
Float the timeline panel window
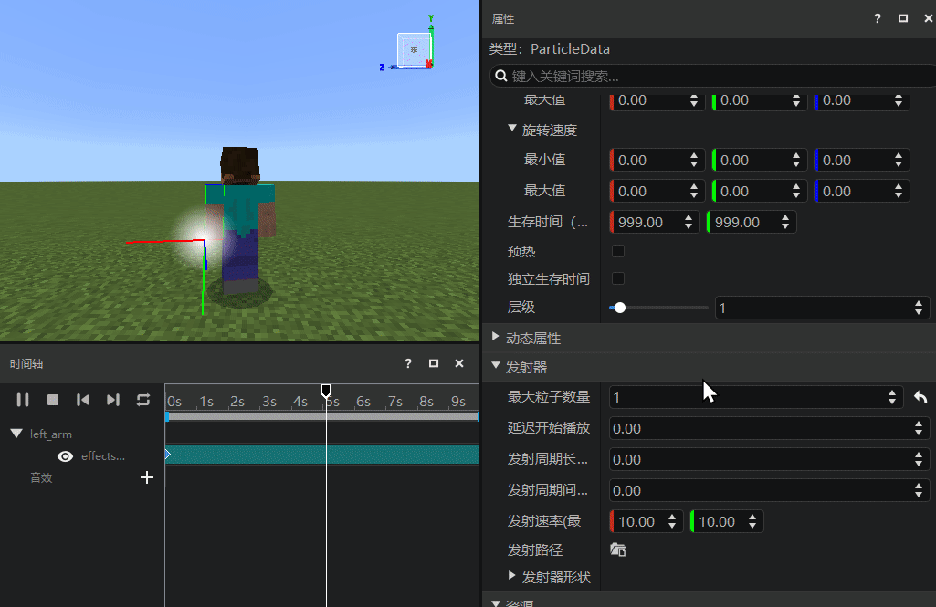434,363
